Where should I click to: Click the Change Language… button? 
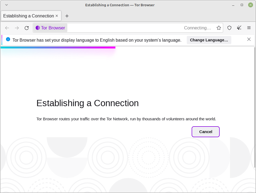point(209,40)
